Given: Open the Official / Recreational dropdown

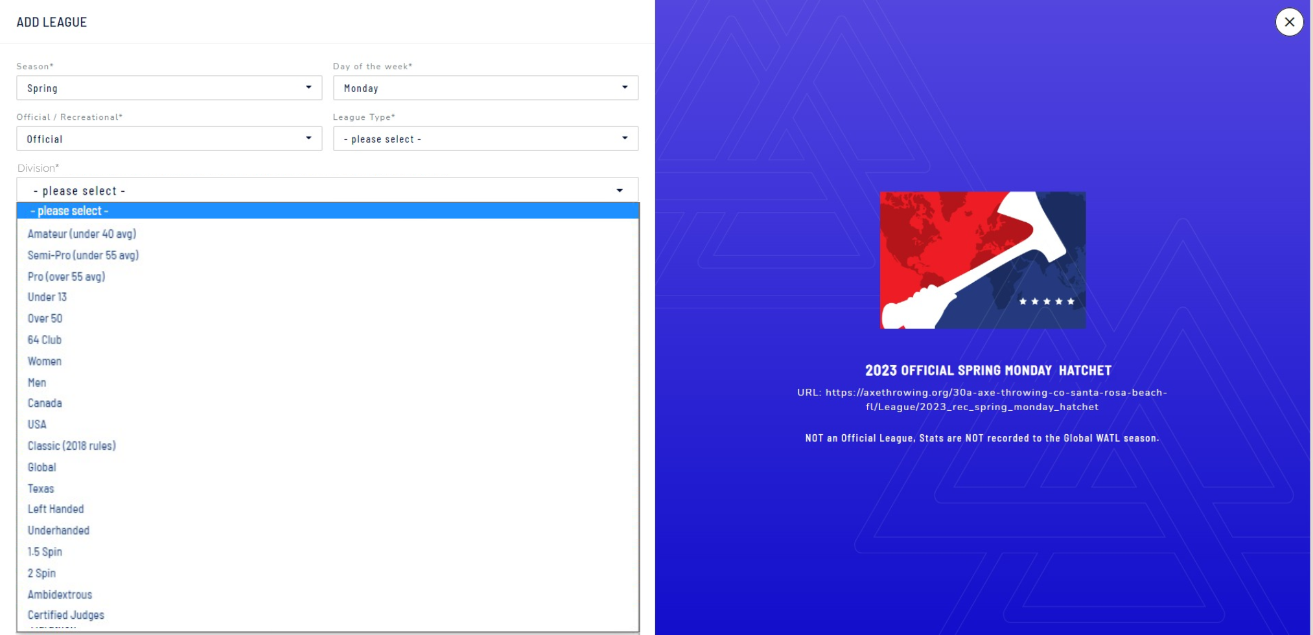Looking at the screenshot, I should coord(168,139).
